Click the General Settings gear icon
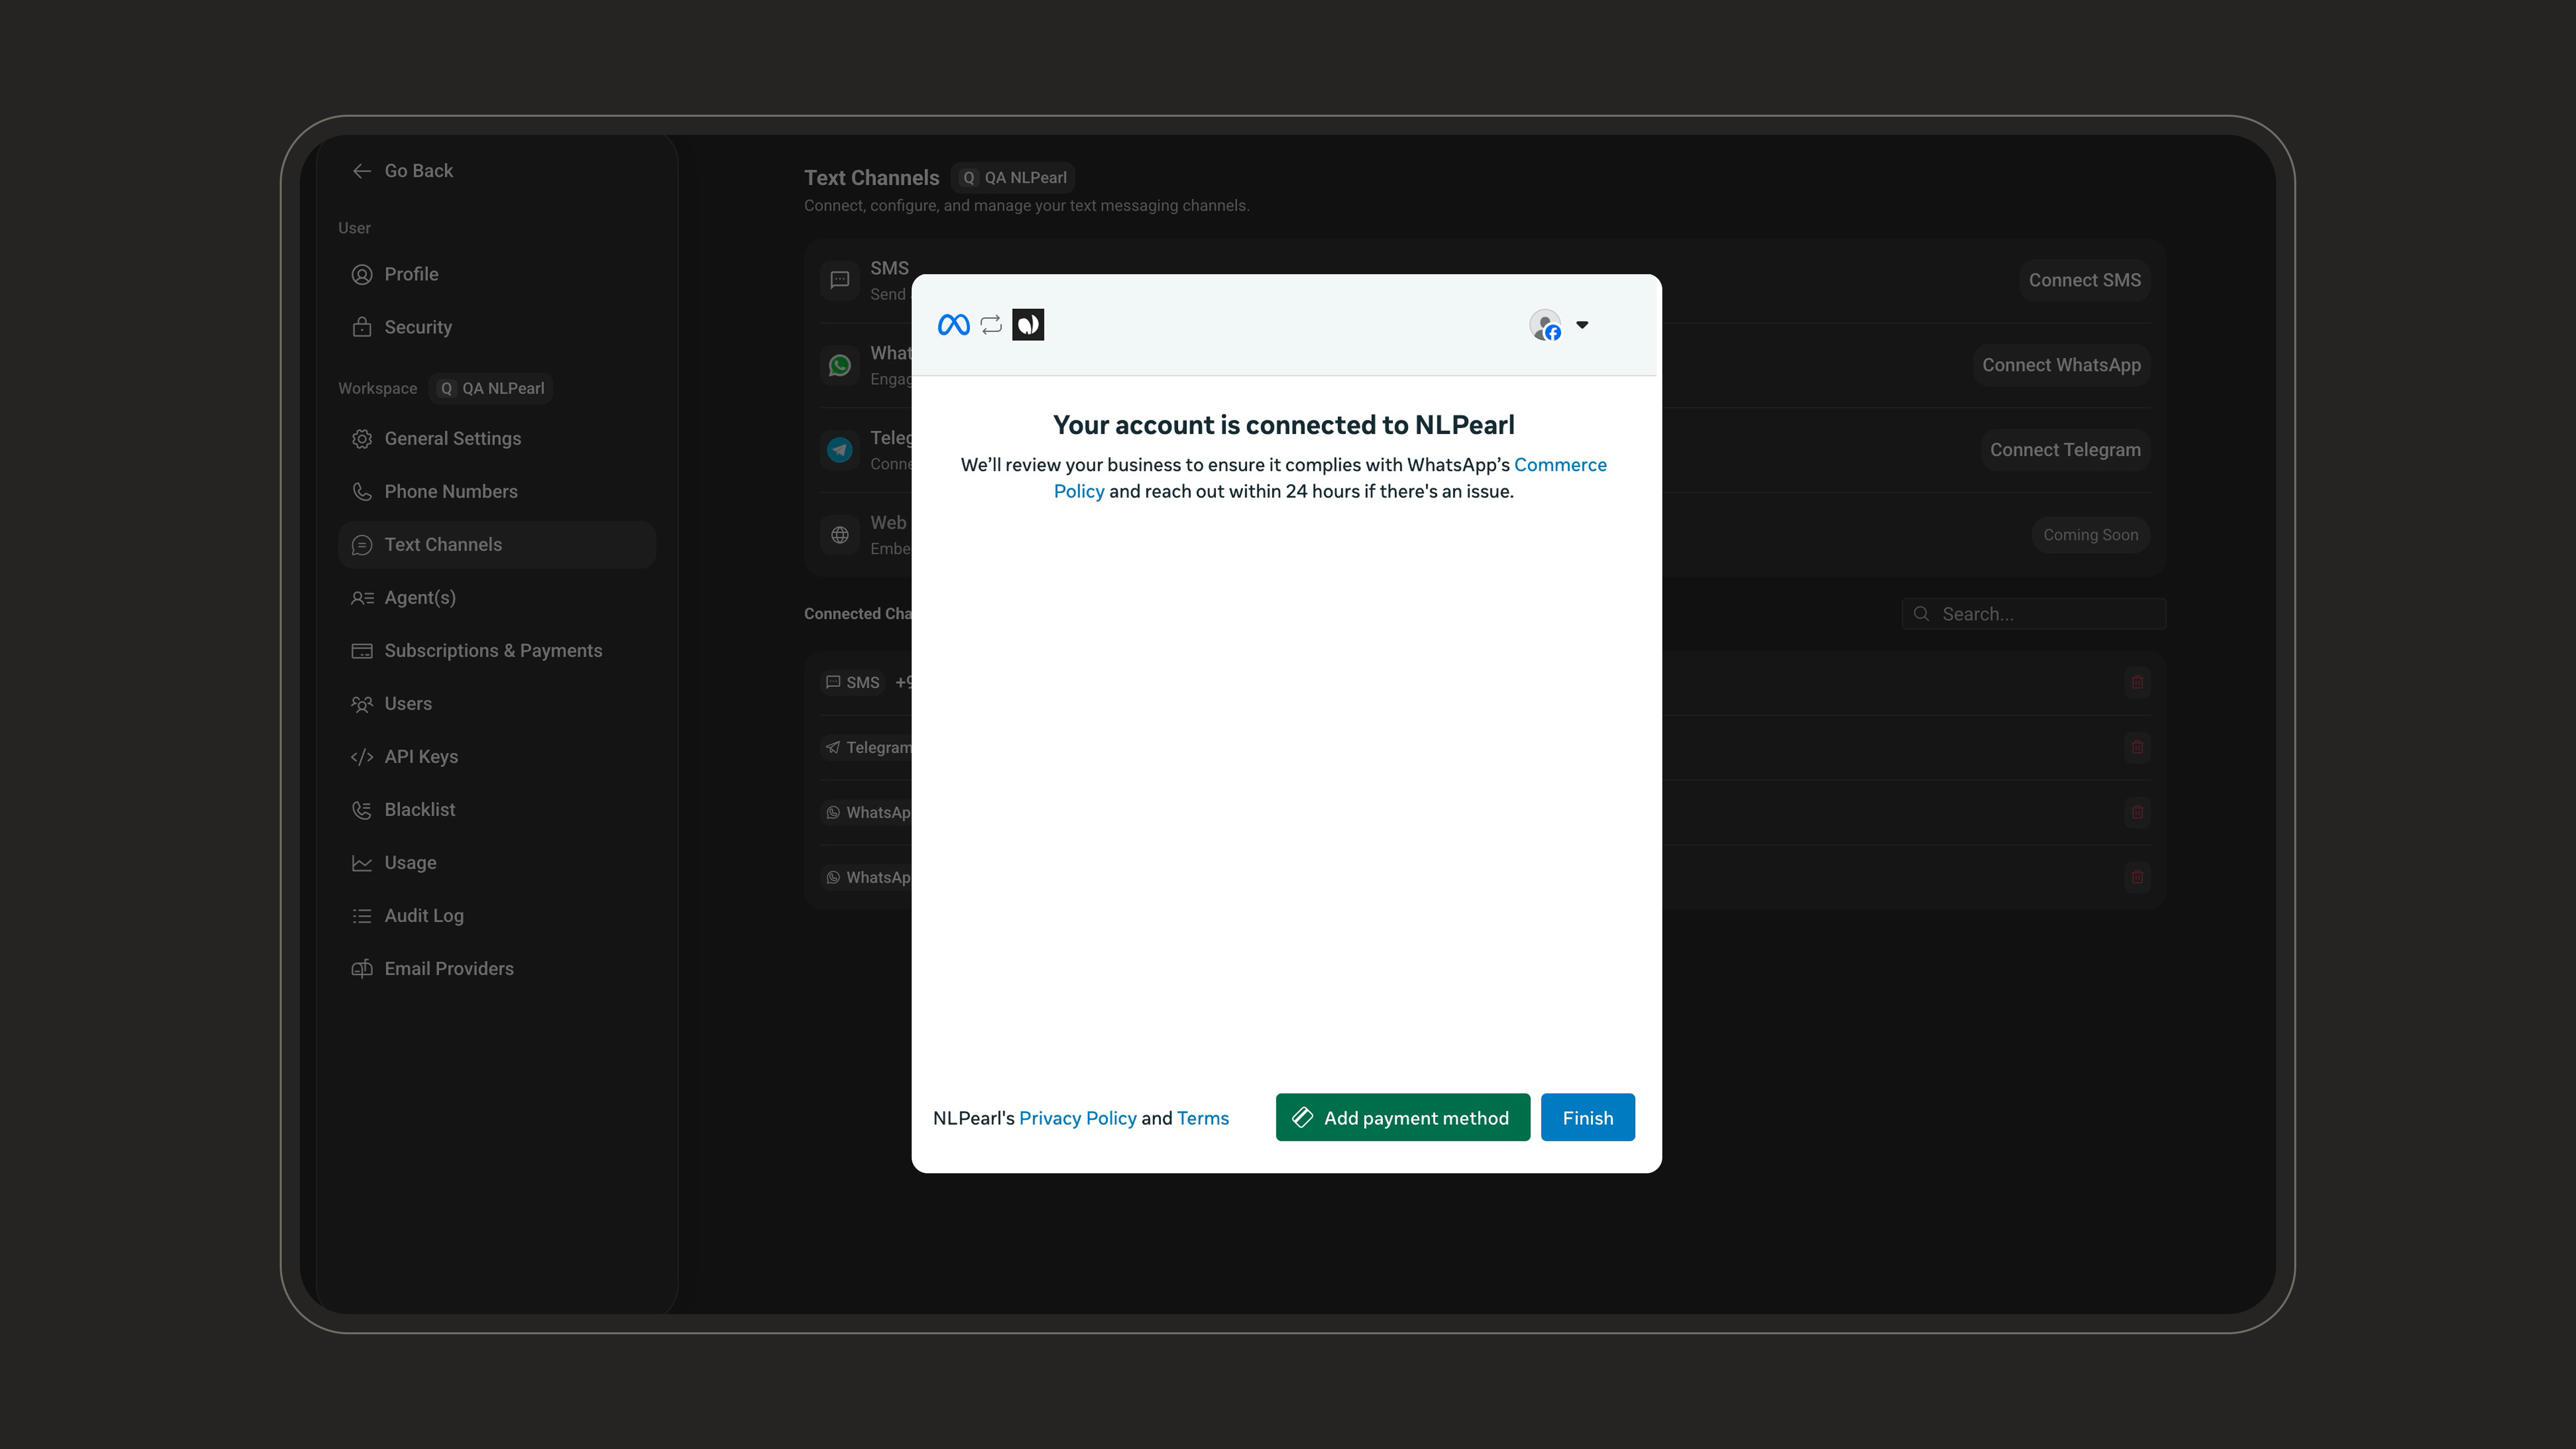This screenshot has width=2576, height=1449. pyautogui.click(x=362, y=438)
